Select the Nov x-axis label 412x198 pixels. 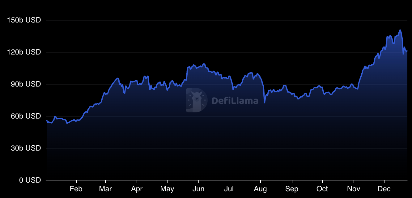pos(354,189)
